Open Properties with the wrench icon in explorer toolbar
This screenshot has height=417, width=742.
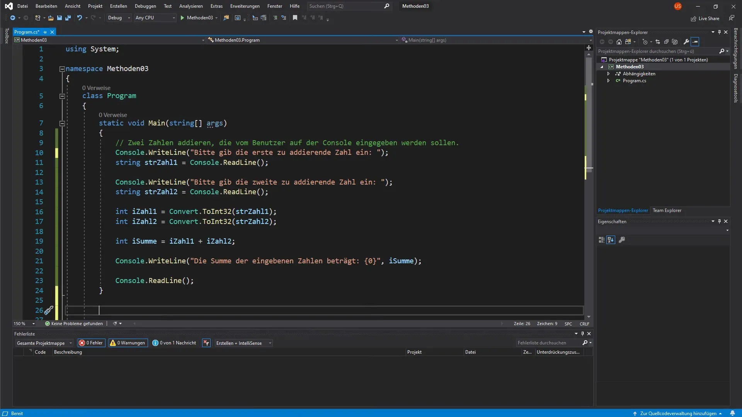(x=686, y=42)
